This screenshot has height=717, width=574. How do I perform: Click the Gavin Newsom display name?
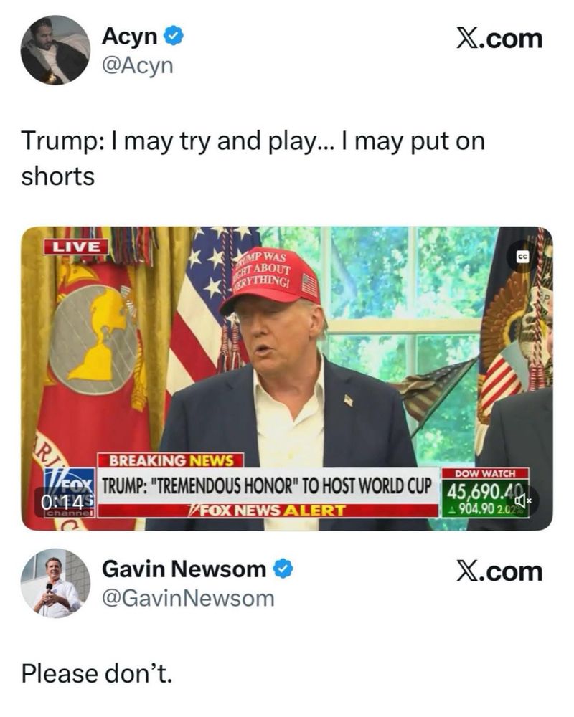(x=184, y=569)
